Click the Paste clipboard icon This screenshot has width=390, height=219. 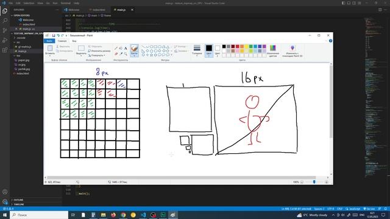[x=50, y=48]
